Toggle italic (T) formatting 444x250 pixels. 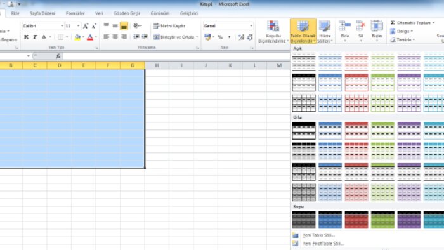(35, 37)
